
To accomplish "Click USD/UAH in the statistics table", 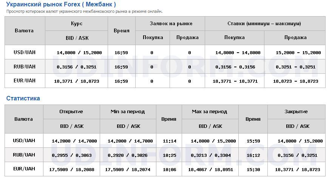I will pos(24,141).
